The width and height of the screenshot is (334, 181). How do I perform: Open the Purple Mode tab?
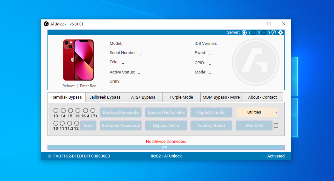[181, 97]
